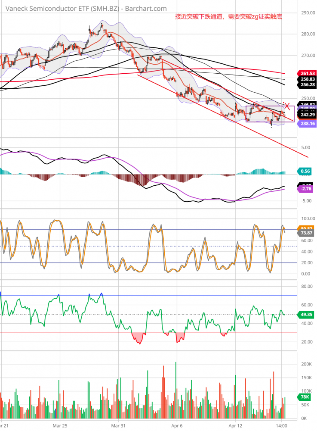This screenshot has height=431, width=317.
Task: Click the green 78K volume label
Action: pos(305,397)
